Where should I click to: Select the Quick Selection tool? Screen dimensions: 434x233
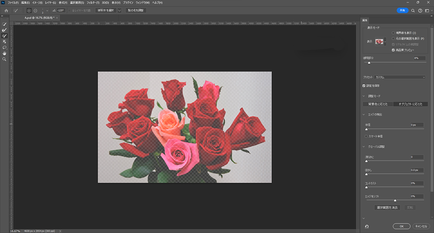click(4, 24)
